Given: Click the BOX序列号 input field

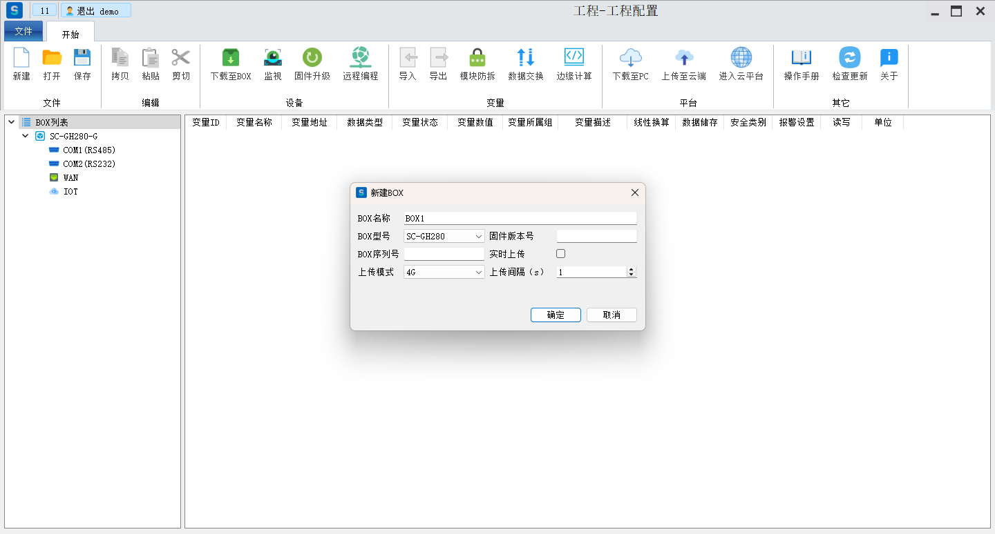Looking at the screenshot, I should [x=444, y=255].
